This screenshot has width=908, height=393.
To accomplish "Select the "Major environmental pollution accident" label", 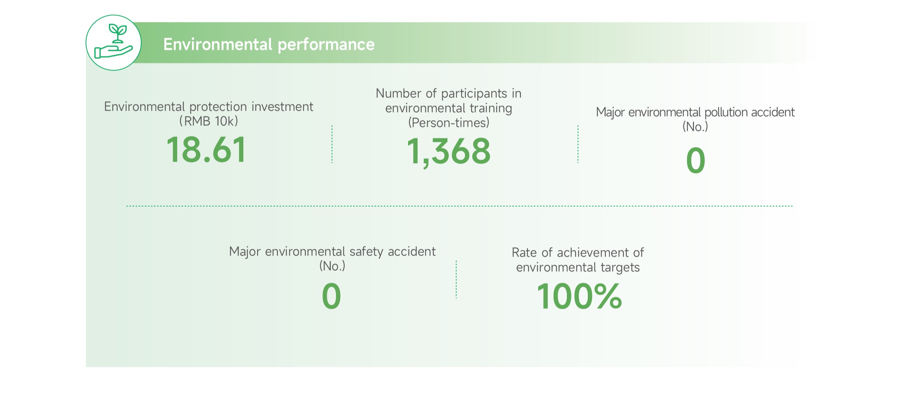I will [695, 112].
